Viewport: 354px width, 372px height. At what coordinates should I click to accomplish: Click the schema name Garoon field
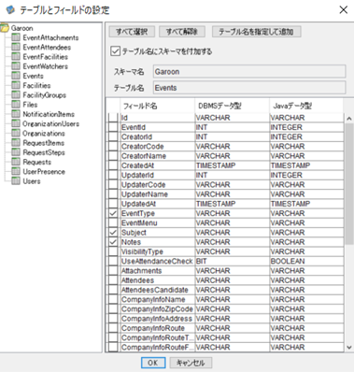[x=249, y=72]
